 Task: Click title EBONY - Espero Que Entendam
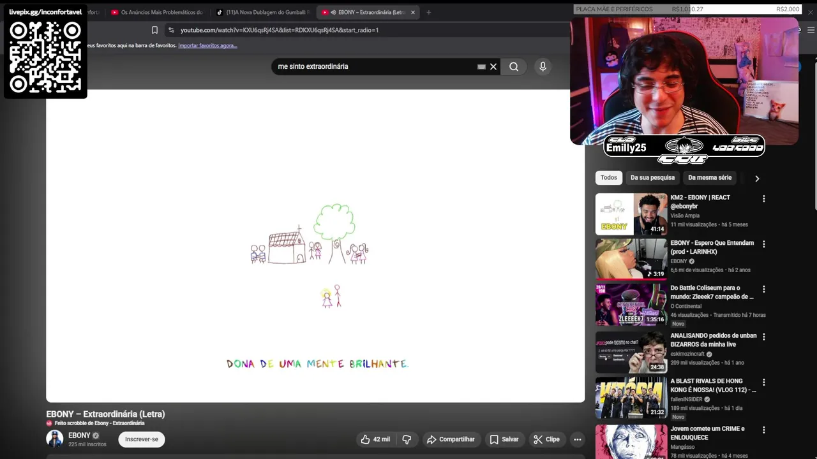(x=712, y=247)
